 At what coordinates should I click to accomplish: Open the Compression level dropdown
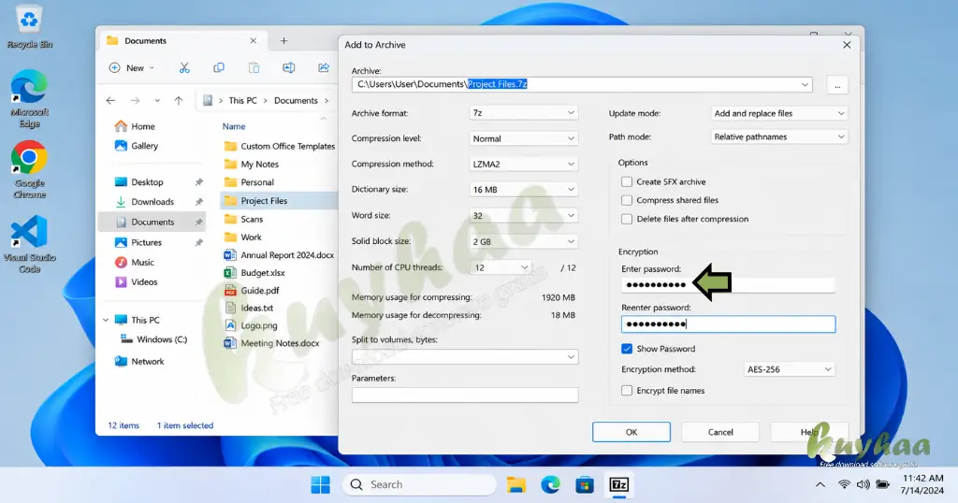click(524, 138)
